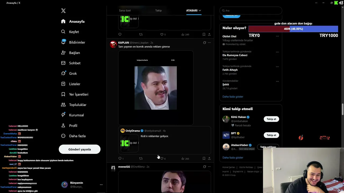Open the Şehit trending topic

(x=226, y=84)
